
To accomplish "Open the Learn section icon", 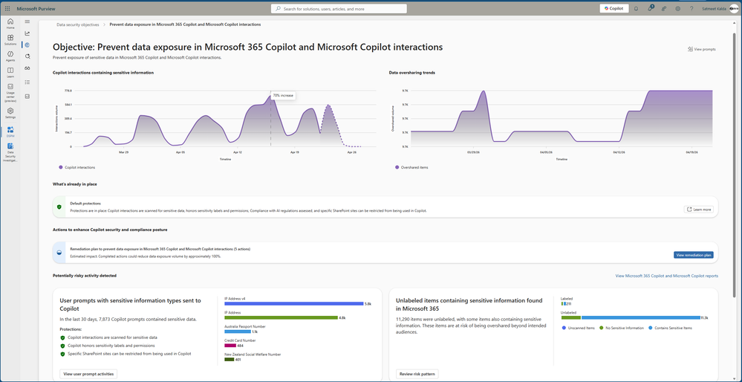I will tap(10, 72).
